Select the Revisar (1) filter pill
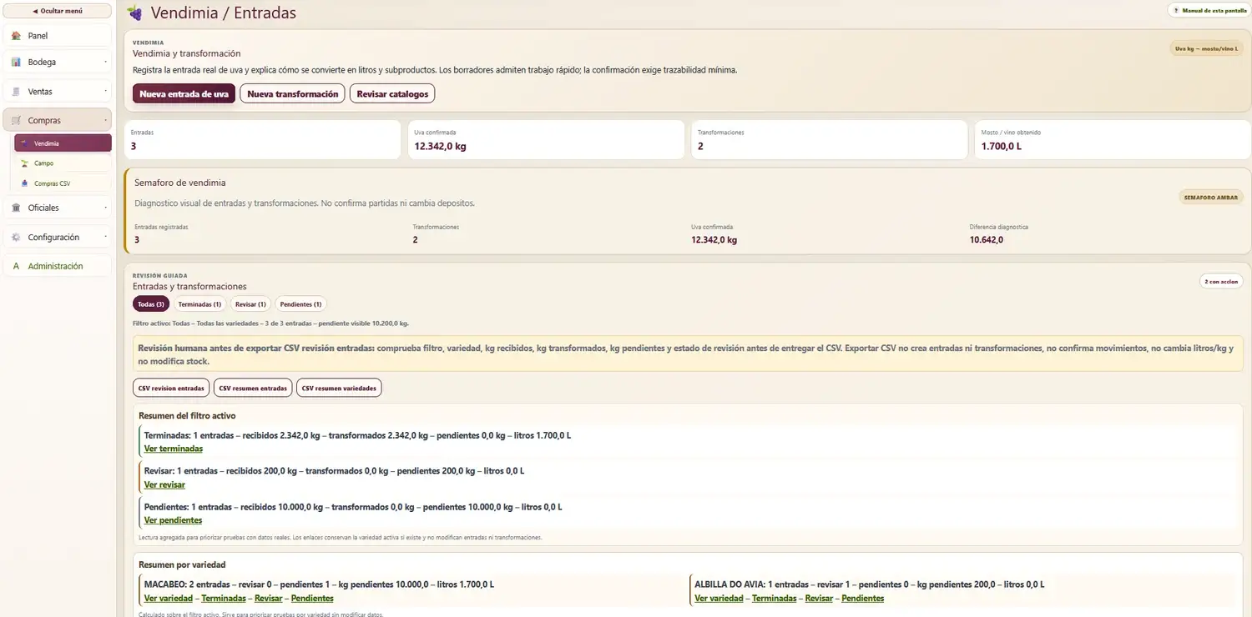Viewport: 1252px width, 617px height. [250, 304]
